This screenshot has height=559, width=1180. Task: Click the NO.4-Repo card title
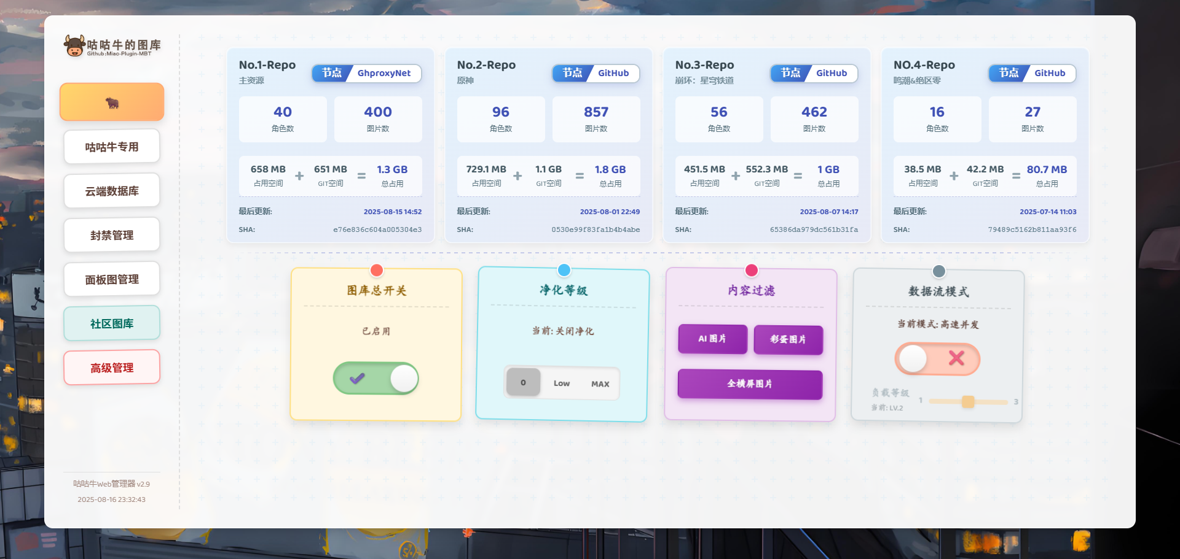tap(924, 65)
